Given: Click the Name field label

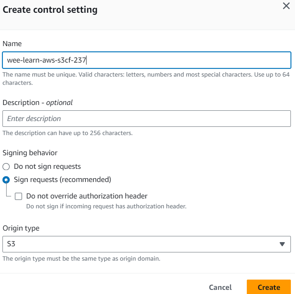Looking at the screenshot, I should point(12,44).
